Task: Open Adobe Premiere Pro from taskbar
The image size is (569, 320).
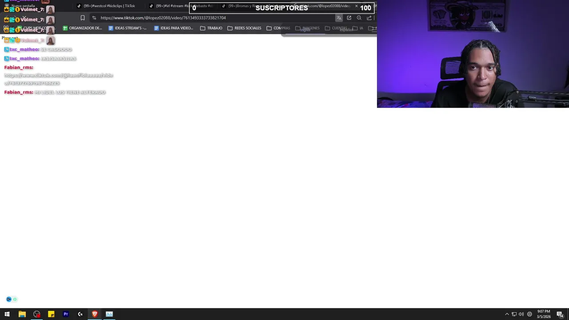Action: (x=66, y=314)
